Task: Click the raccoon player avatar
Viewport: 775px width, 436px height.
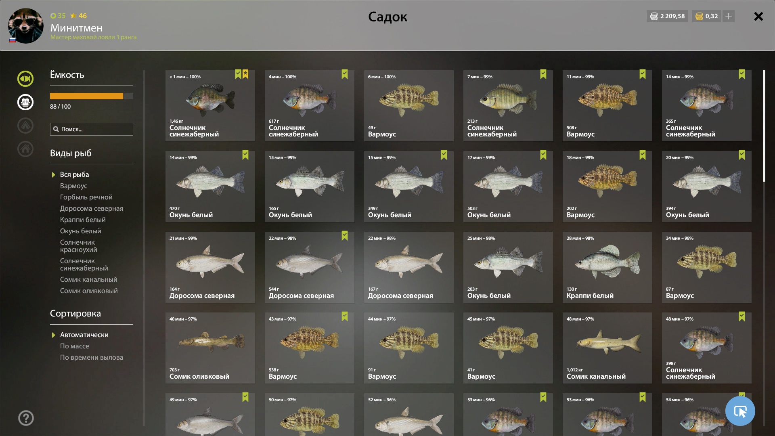Action: point(26,26)
